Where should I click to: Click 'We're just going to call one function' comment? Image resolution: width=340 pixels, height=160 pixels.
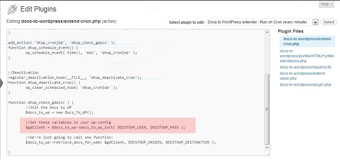point(69,137)
